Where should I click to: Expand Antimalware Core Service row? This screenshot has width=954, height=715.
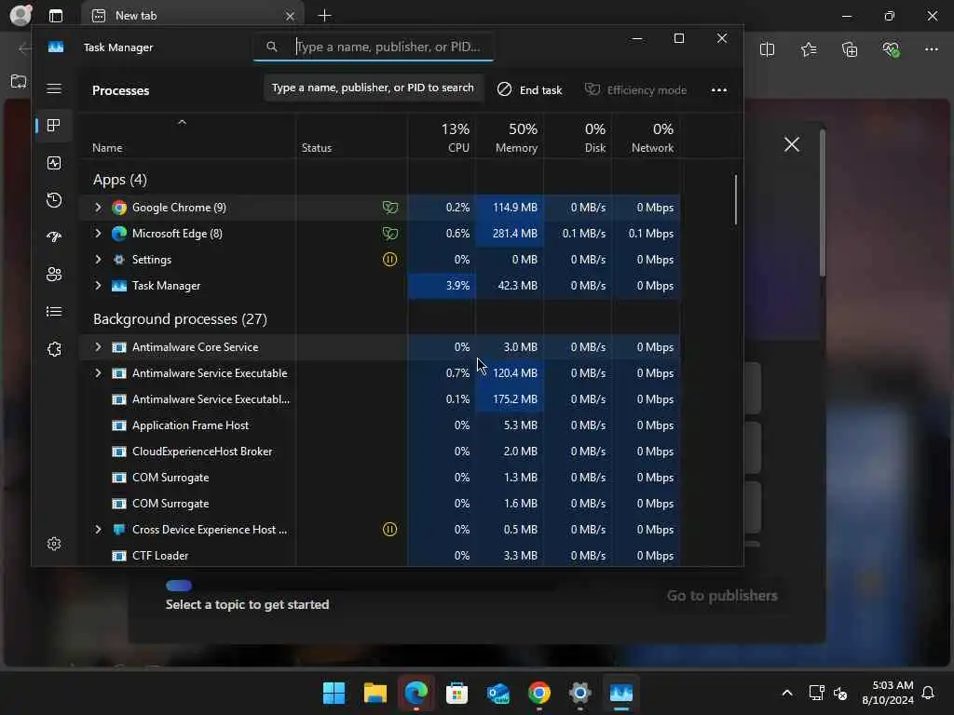tap(98, 347)
